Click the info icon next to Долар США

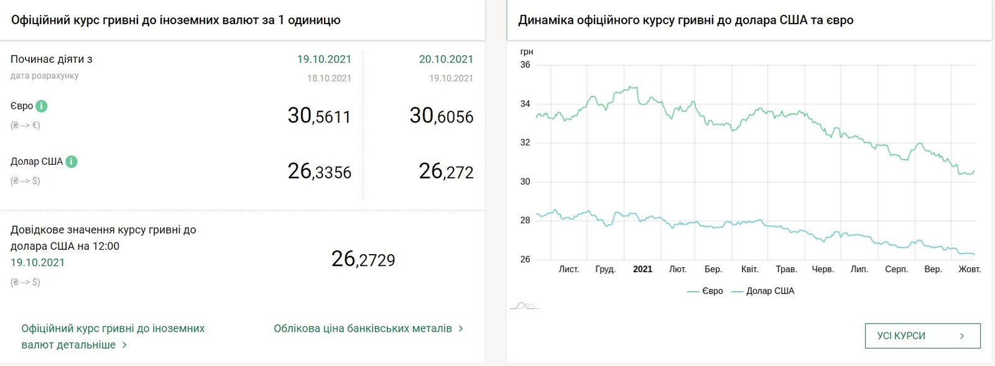tap(72, 162)
